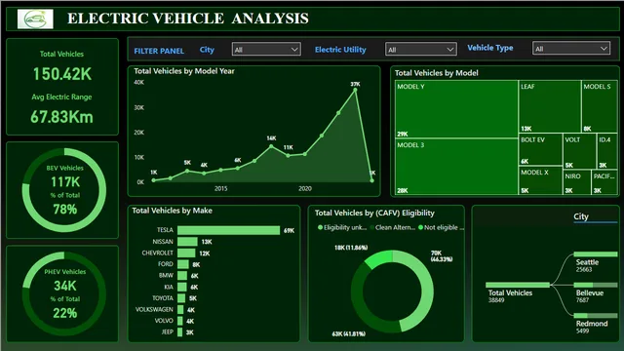Click the 6K data point on line chart

coord(238,169)
